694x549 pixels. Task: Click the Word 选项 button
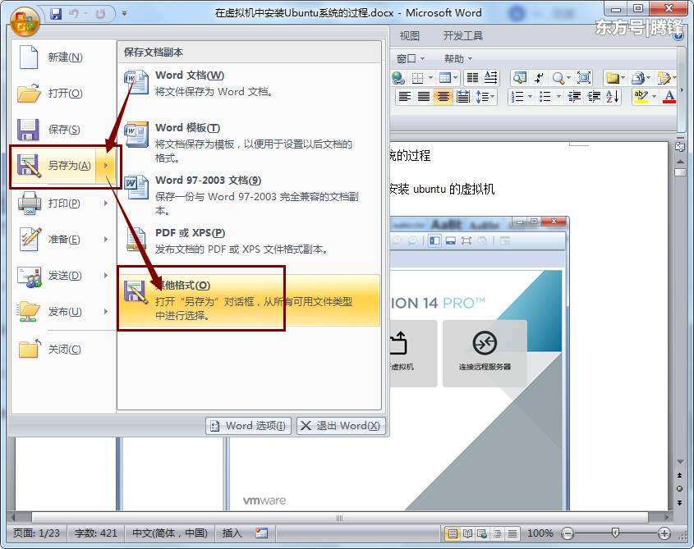coord(247,426)
